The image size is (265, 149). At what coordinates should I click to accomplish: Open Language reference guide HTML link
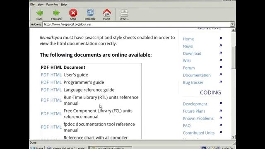pos(56,90)
